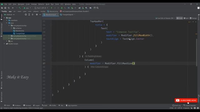Switch editor to Code view mode

[x=179, y=18]
